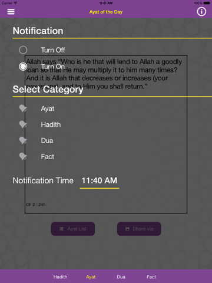Screen dimensions: 212x283
Task: Open the hamburger menu icon
Action: [11, 12]
